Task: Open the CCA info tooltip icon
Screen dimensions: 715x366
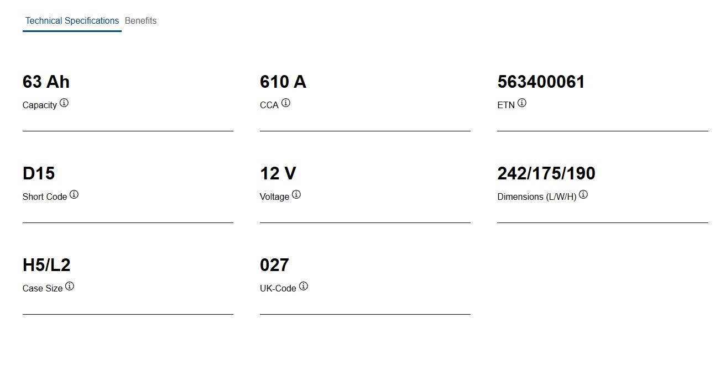Action: click(x=286, y=103)
